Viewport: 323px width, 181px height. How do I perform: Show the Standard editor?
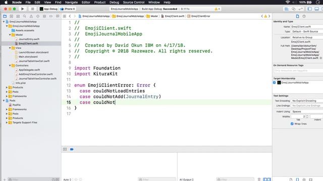tap(287, 9)
